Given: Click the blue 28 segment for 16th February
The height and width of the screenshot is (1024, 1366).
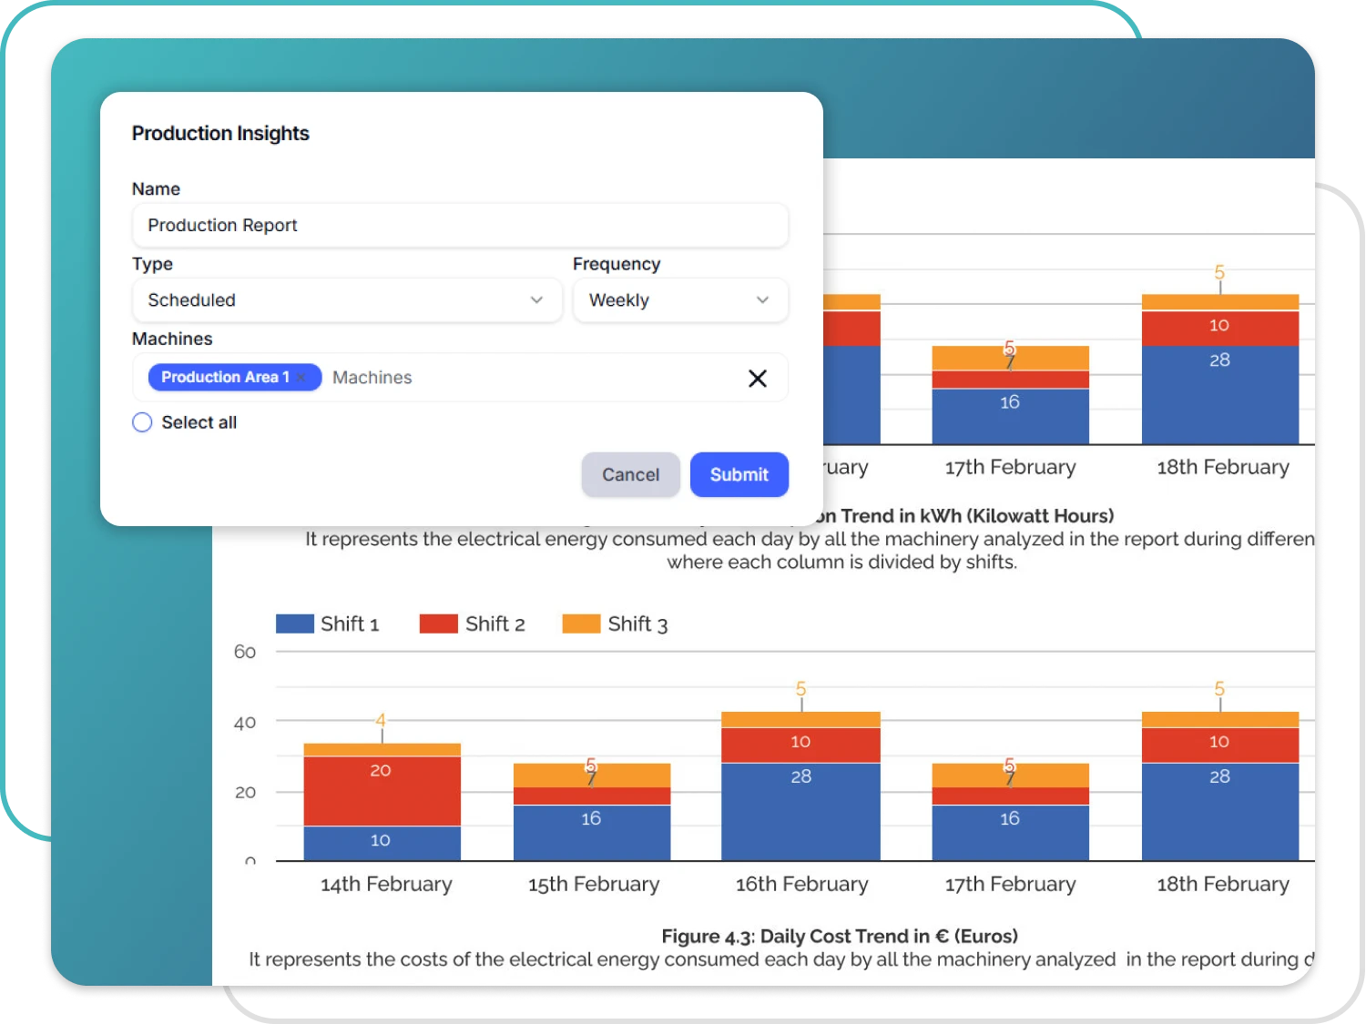Looking at the screenshot, I should pyautogui.click(x=800, y=811).
